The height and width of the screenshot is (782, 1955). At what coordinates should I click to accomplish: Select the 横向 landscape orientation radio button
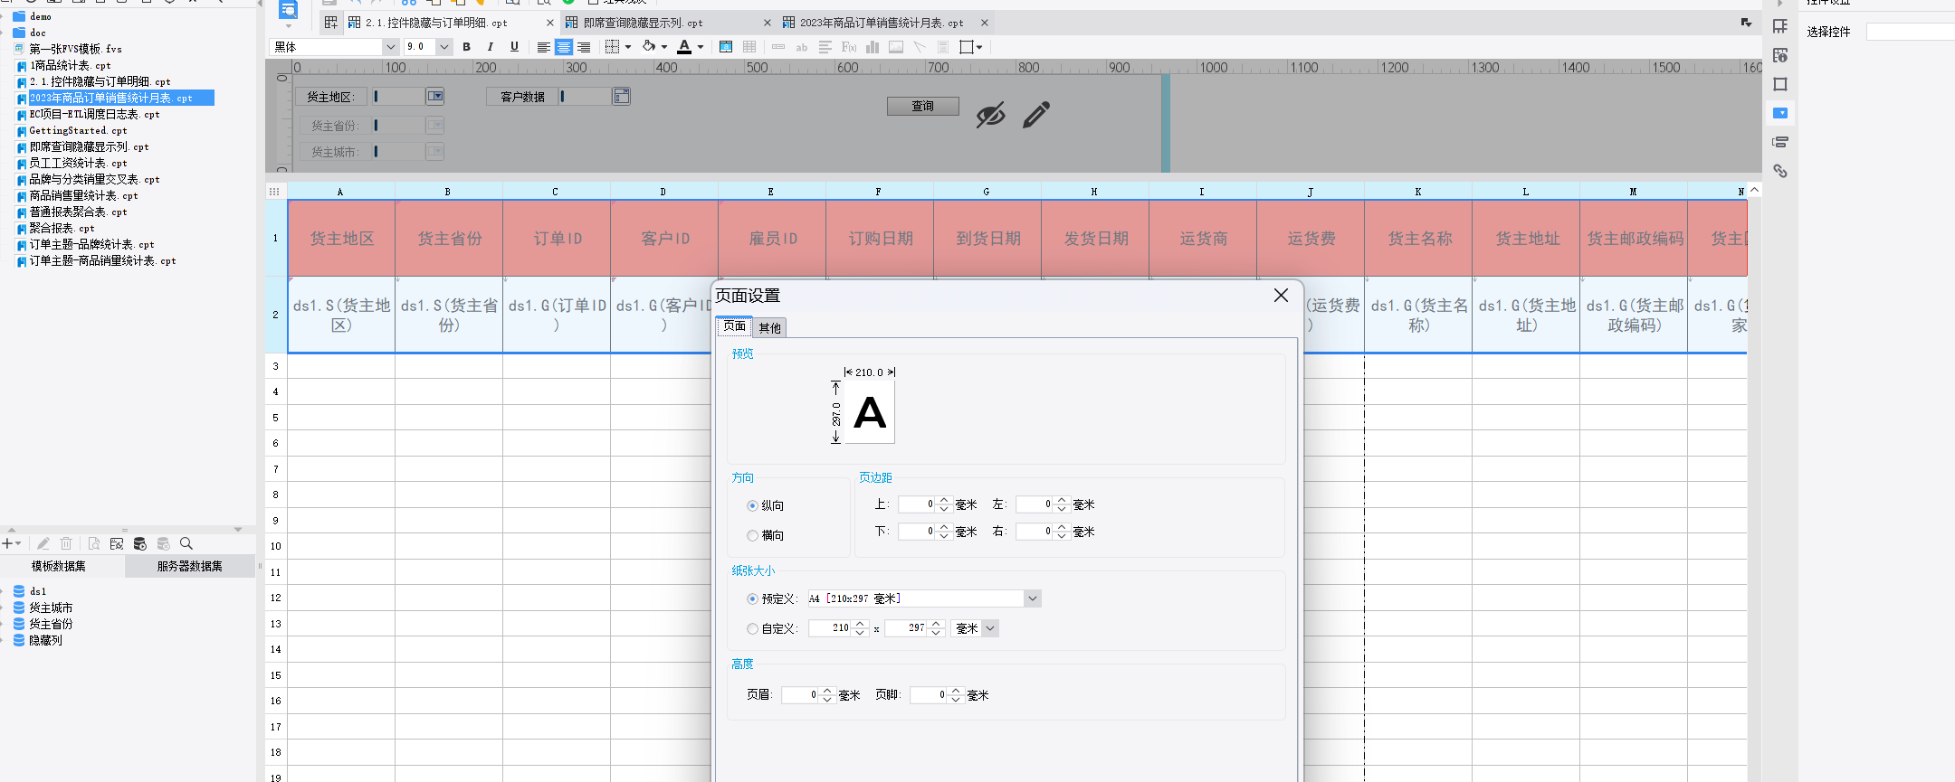[752, 535]
